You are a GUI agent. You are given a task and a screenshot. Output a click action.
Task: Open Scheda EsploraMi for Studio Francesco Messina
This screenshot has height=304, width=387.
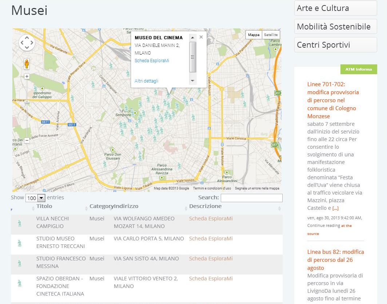point(211,259)
